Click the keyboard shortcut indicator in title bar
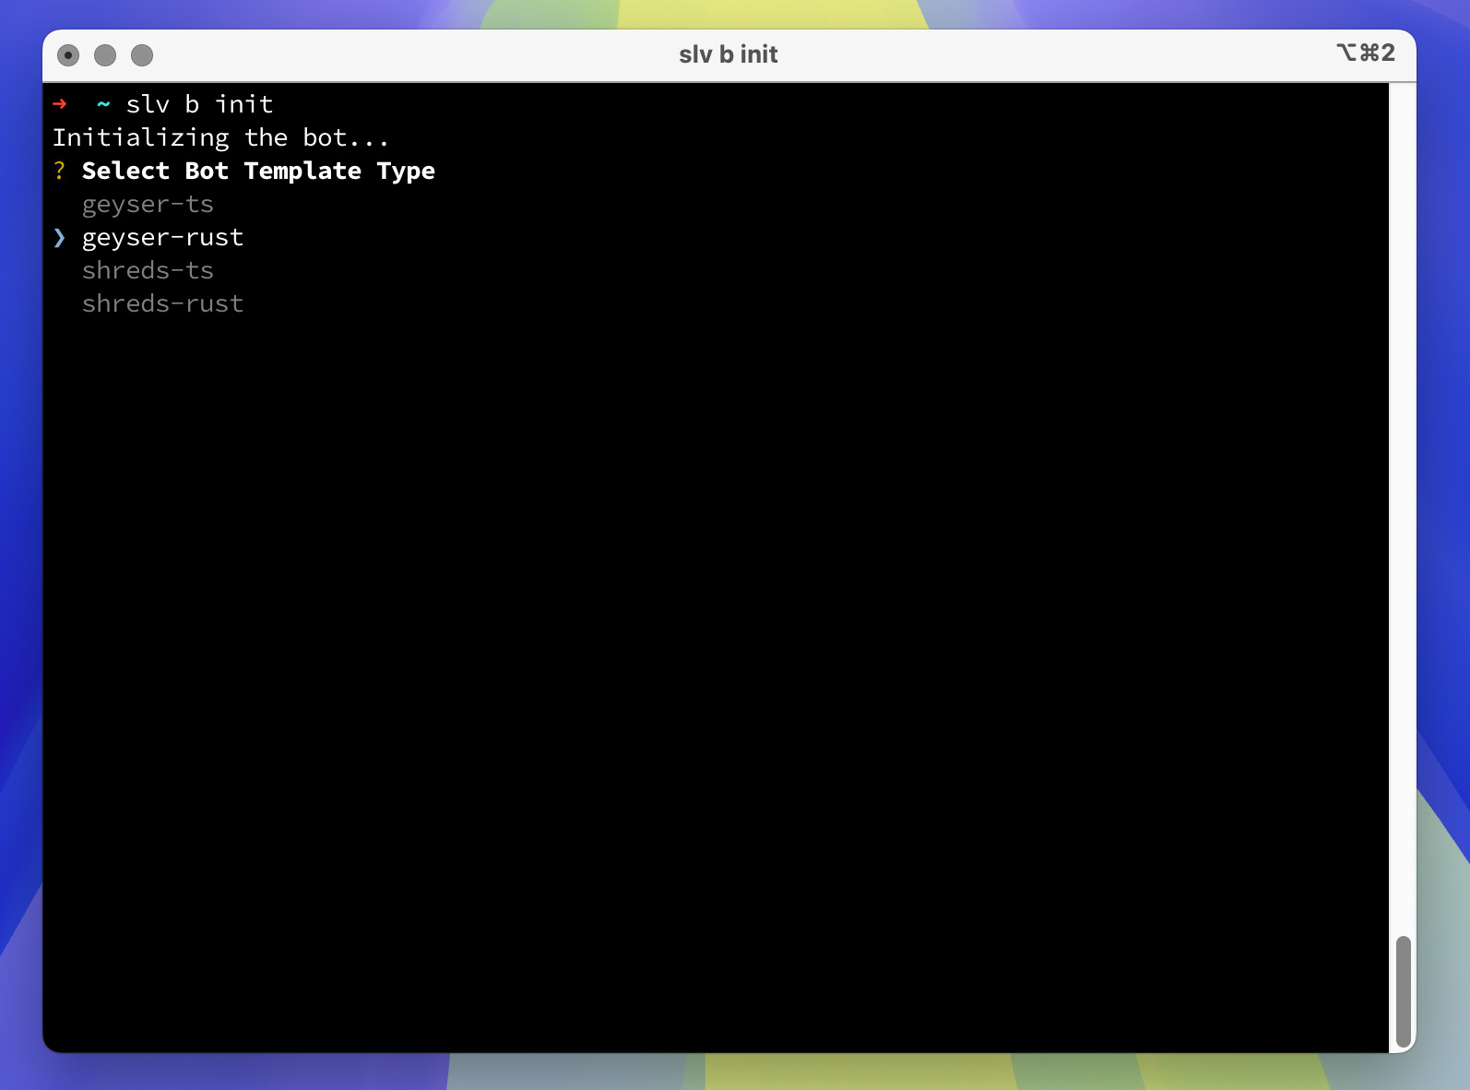 pos(1366,53)
